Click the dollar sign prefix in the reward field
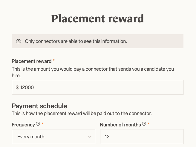The height and width of the screenshot is (147, 196). click(17, 87)
